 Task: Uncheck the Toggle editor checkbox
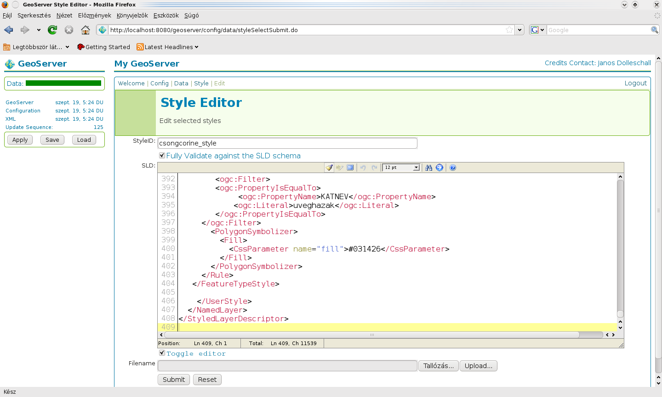[162, 353]
